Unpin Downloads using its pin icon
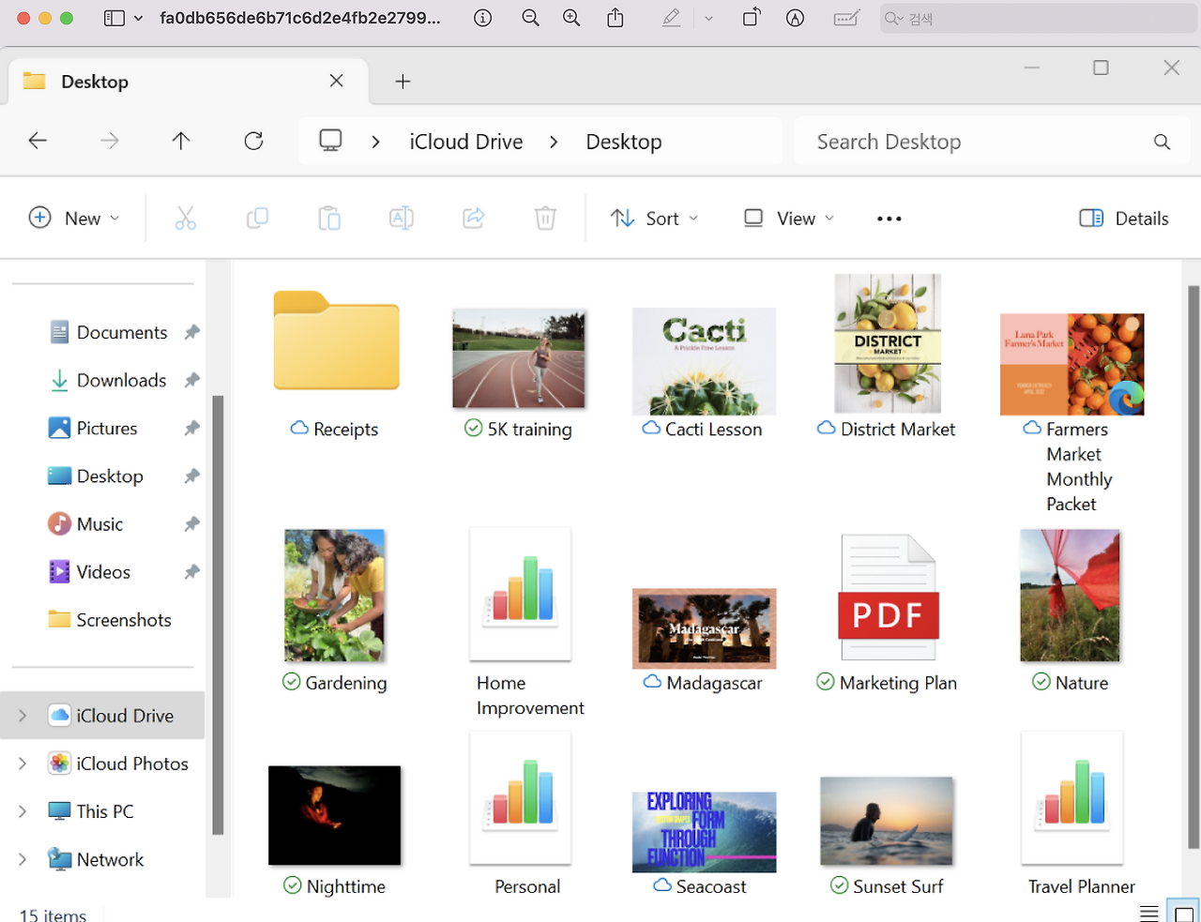Viewport: 1201px width, 922px height. pyautogui.click(x=192, y=380)
